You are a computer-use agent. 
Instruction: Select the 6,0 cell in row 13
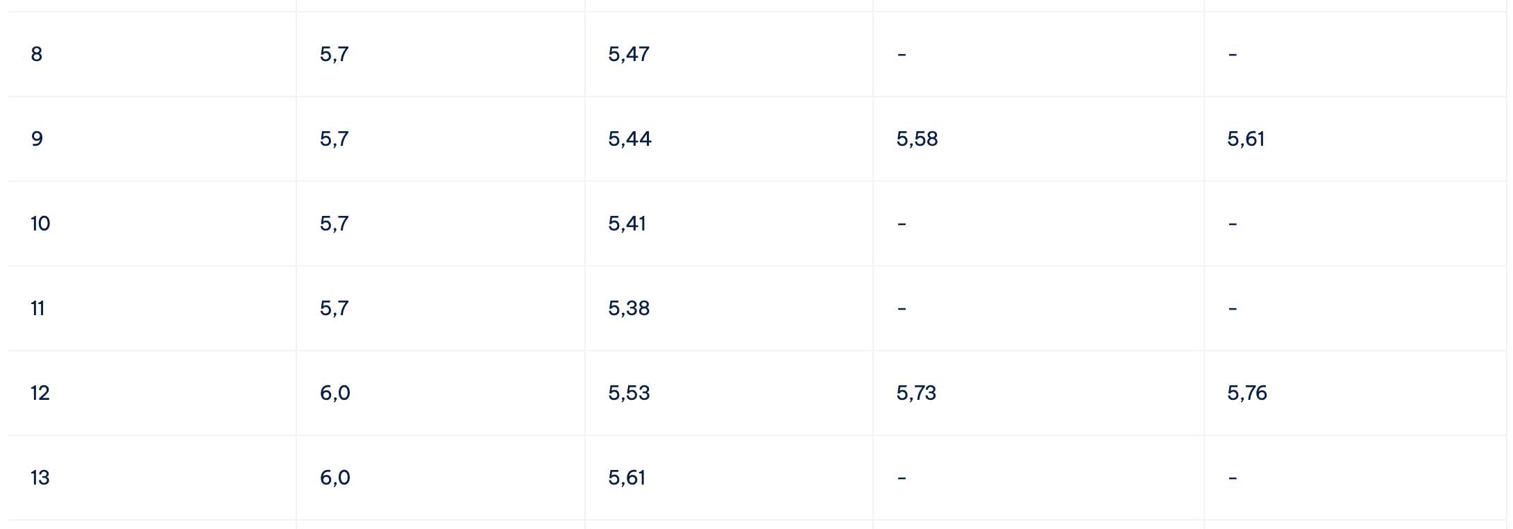[x=441, y=478]
